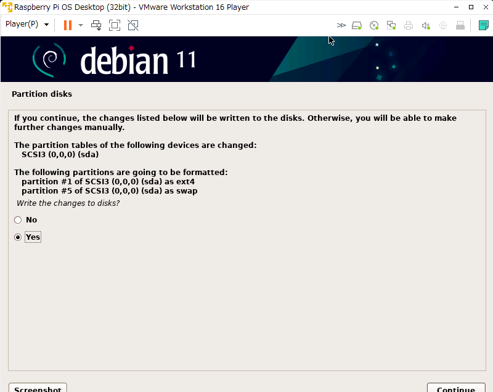493x392 pixels.
Task: Click the 'SCSI3 (0,0,0) (sda)' device line
Action: pyautogui.click(x=60, y=154)
